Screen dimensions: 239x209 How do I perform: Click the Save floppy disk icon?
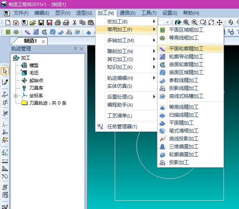(41, 23)
